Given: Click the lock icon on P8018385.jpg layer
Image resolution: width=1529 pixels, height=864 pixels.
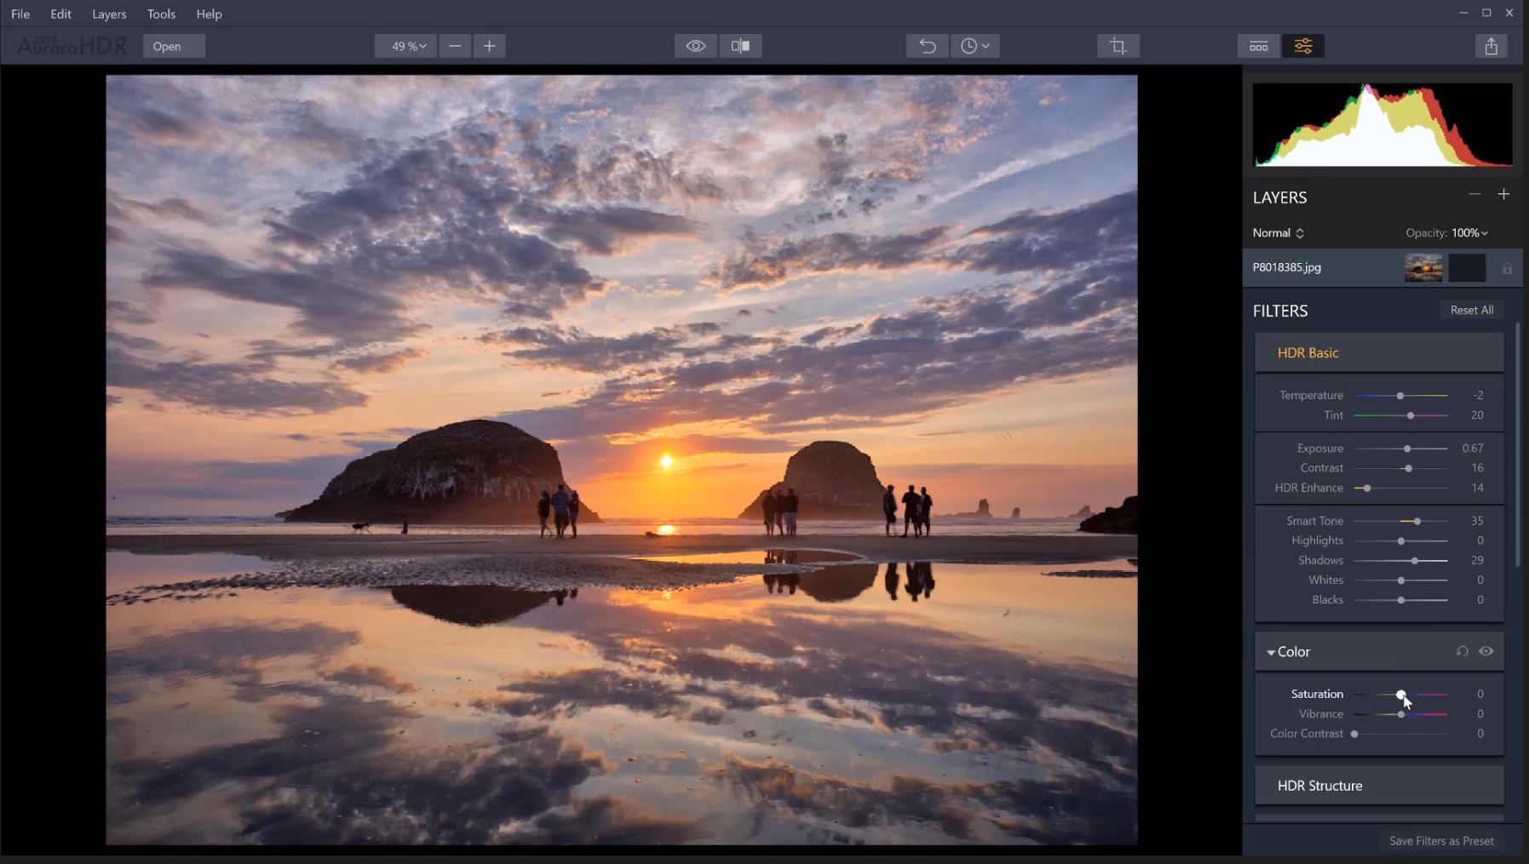Looking at the screenshot, I should [1507, 267].
